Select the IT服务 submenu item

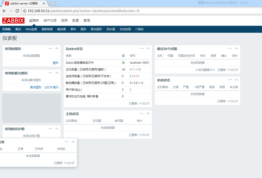click(x=140, y=29)
